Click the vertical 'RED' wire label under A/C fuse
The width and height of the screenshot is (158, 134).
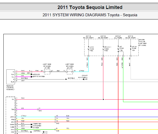[117, 64]
